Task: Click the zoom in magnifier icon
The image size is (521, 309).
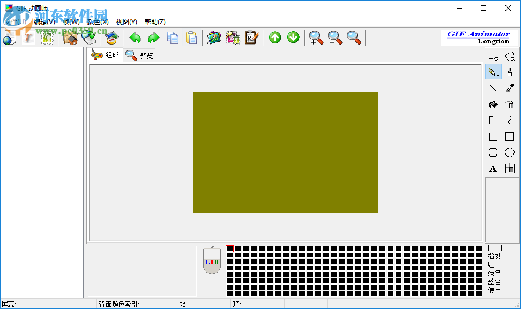Action: tap(316, 38)
